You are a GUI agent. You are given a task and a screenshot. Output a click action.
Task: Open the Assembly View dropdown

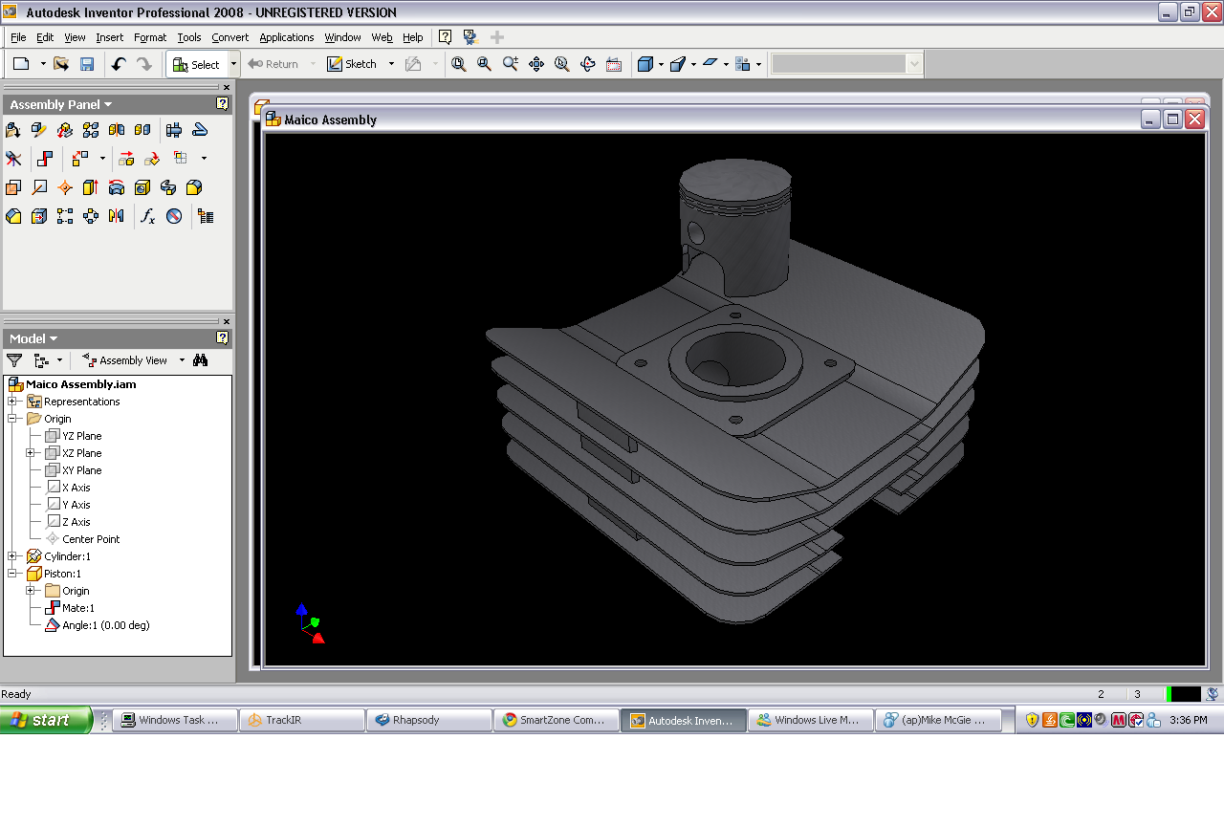pyautogui.click(x=182, y=360)
